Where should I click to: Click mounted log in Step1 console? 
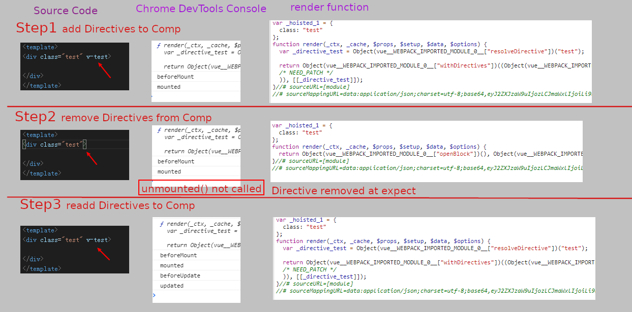(169, 87)
